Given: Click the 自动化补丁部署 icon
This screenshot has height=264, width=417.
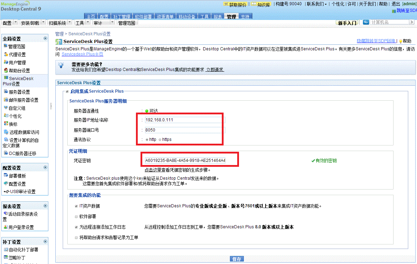Looking at the screenshot, I should pyautogui.click(x=6, y=249).
